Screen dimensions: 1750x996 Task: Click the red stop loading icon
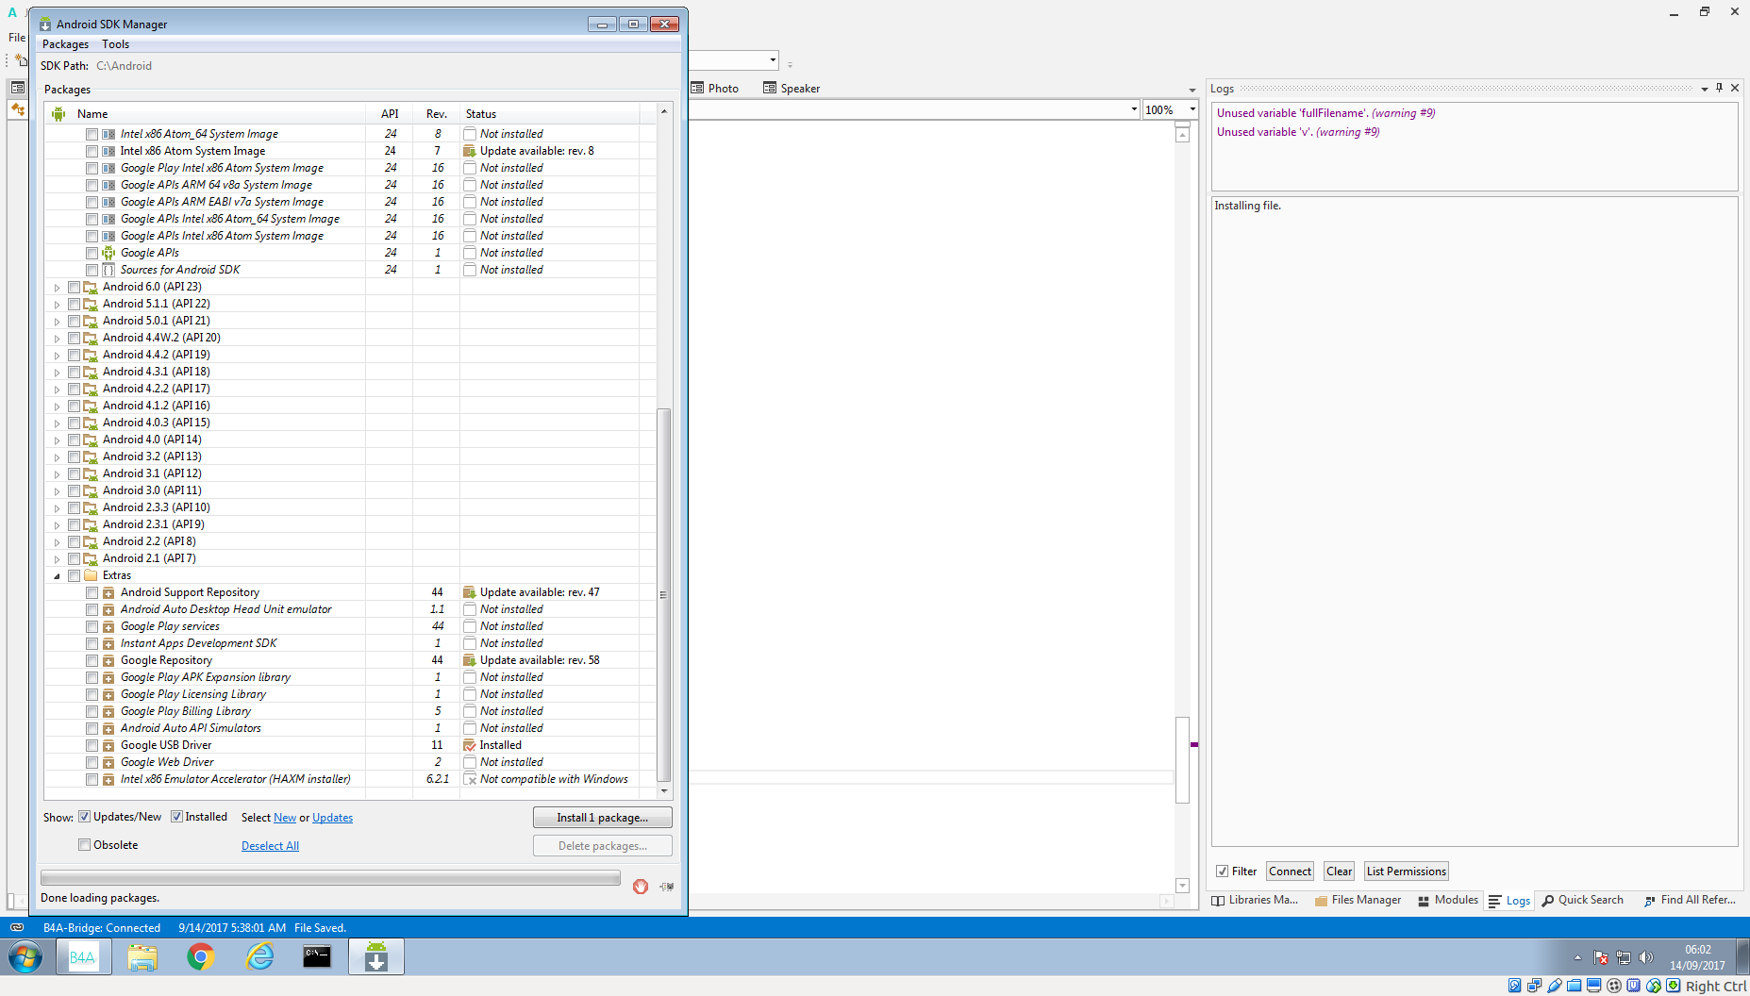641,887
